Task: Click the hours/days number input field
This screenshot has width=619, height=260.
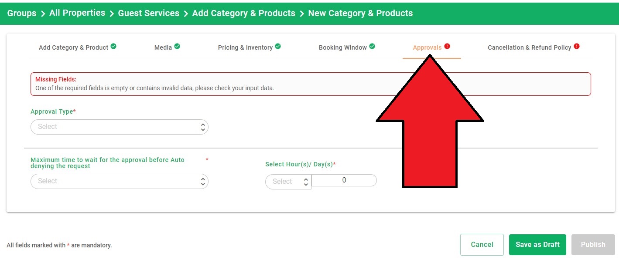Action: [x=344, y=180]
